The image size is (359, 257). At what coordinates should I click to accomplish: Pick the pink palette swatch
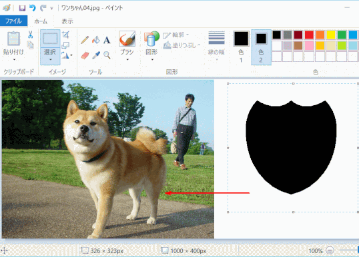tap(309, 46)
